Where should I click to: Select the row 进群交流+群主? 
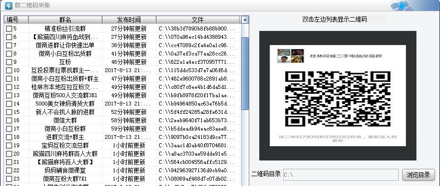pyautogui.click(x=123, y=137)
